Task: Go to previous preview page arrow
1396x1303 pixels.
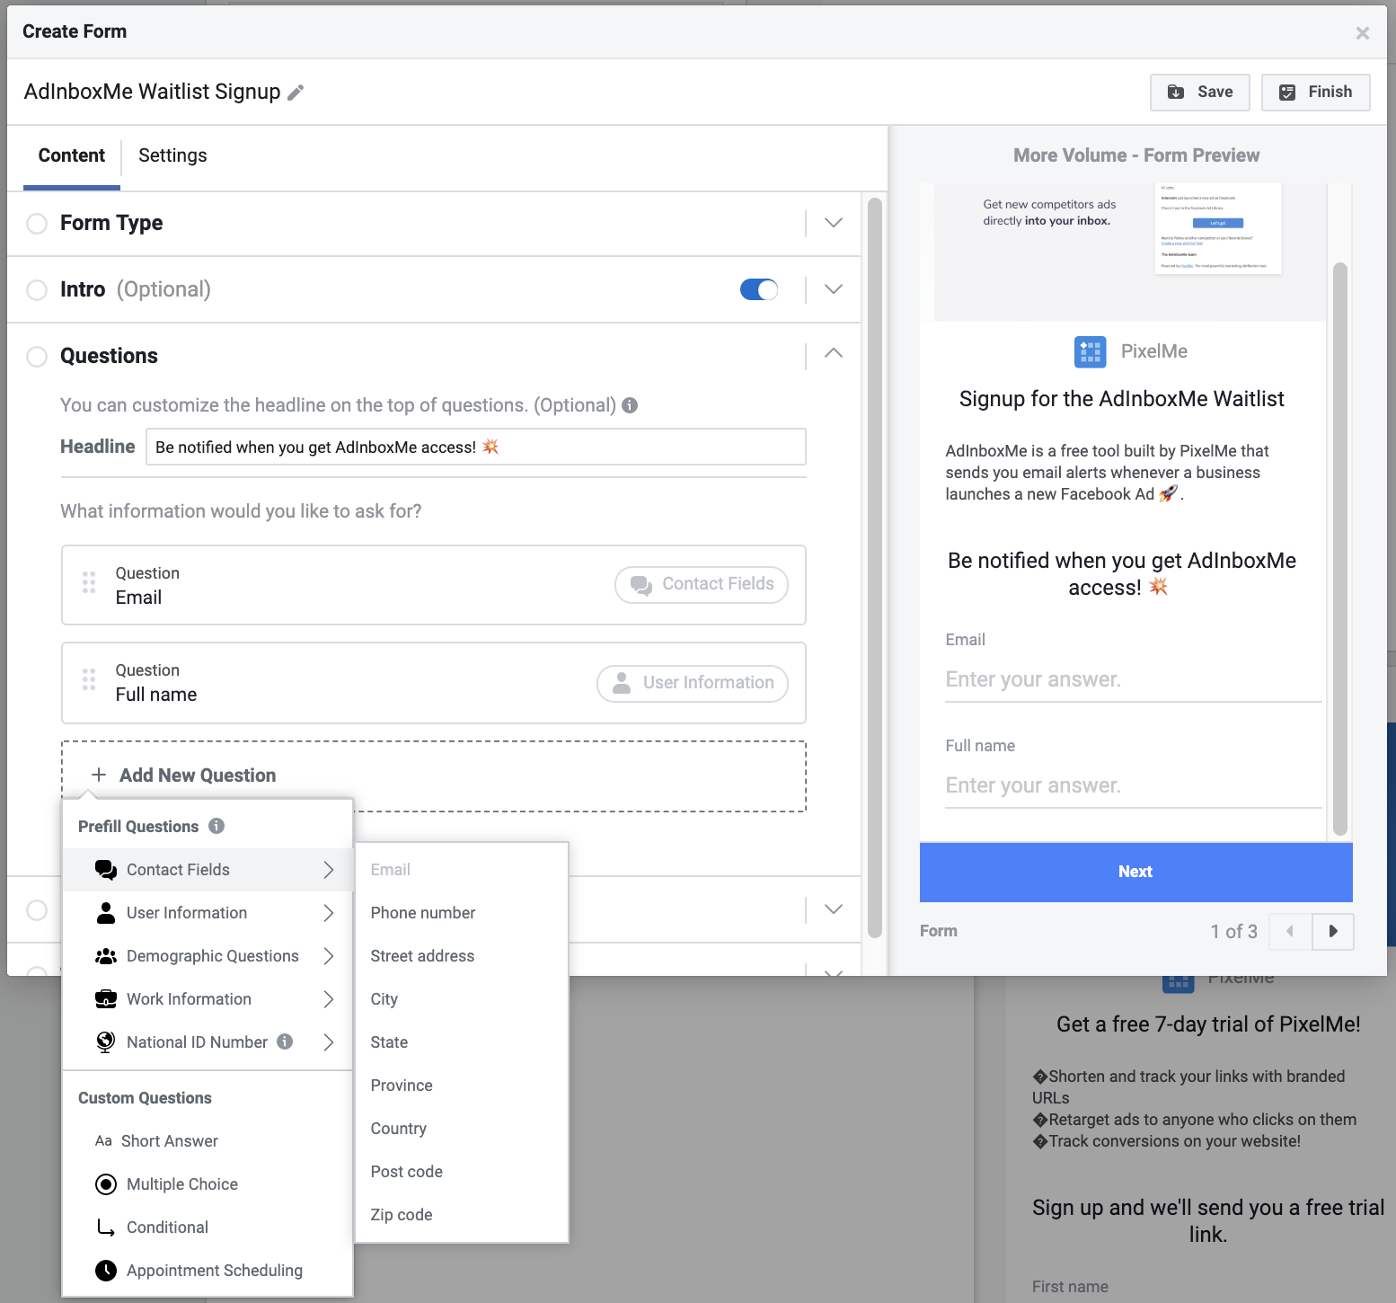Action: 1290,931
